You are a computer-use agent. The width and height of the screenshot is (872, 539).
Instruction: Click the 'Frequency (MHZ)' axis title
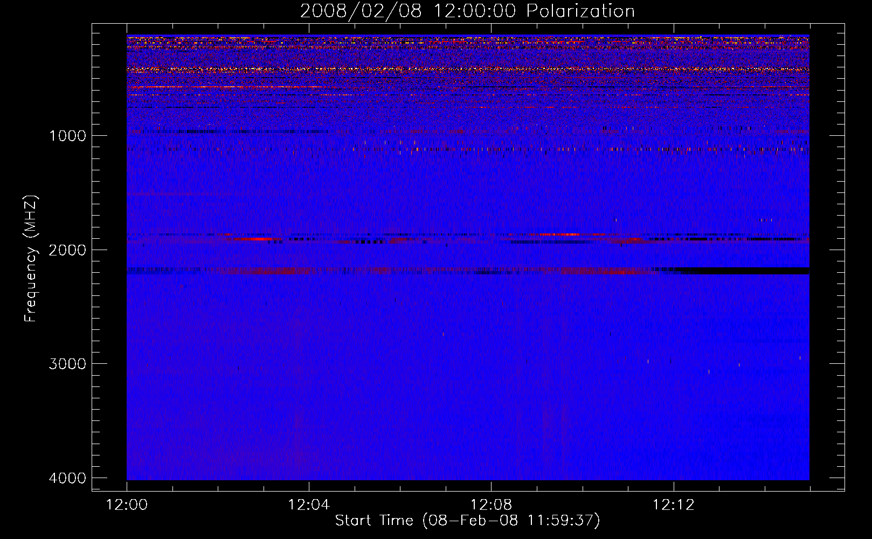tap(31, 259)
